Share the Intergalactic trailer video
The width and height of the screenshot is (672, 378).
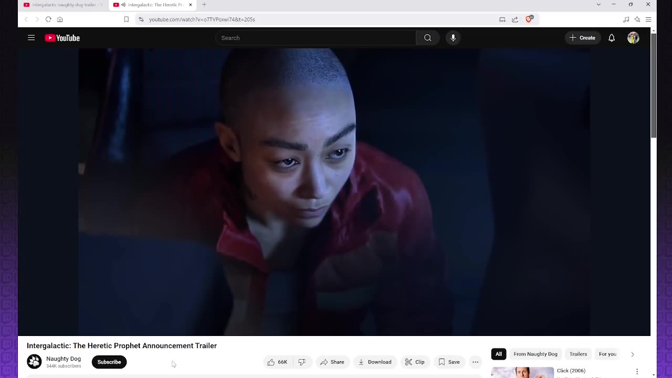[x=332, y=362]
